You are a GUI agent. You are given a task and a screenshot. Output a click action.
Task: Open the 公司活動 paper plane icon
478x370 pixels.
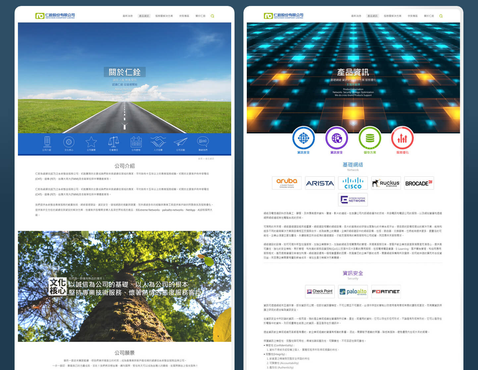point(181,142)
